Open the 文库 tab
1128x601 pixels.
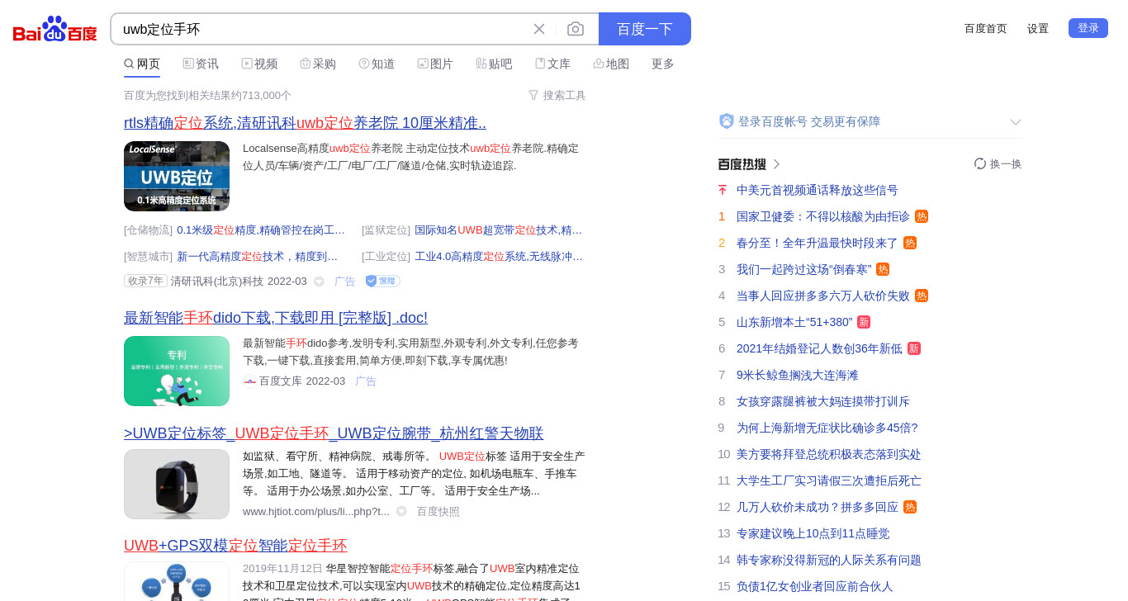552,64
